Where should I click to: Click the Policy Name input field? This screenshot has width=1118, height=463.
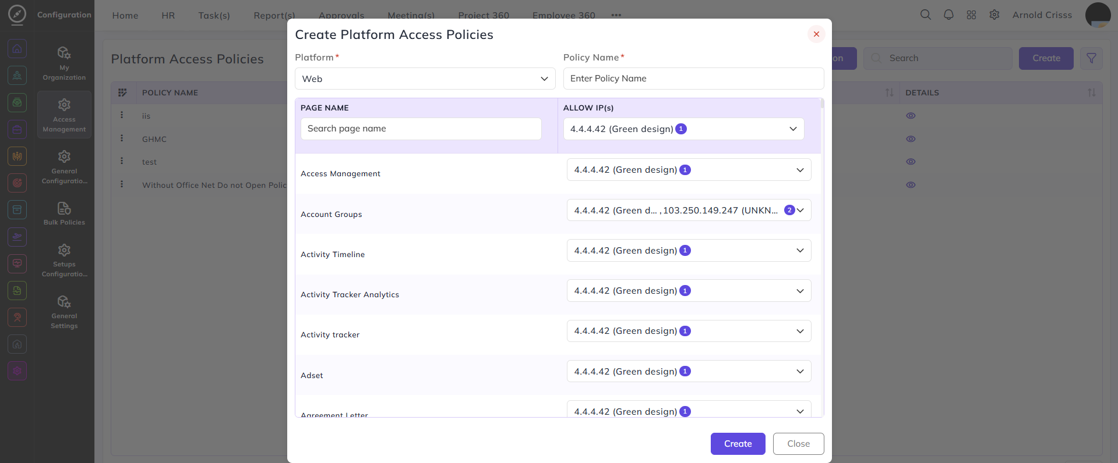[693, 79]
